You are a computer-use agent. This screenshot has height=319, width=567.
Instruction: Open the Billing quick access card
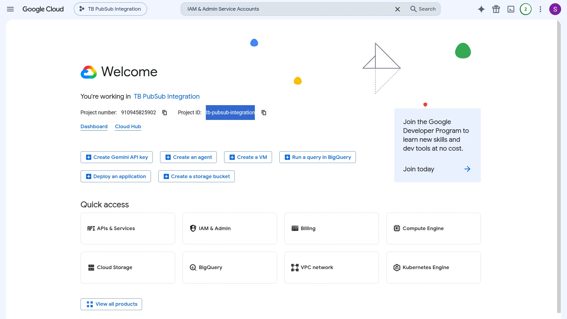(332, 229)
